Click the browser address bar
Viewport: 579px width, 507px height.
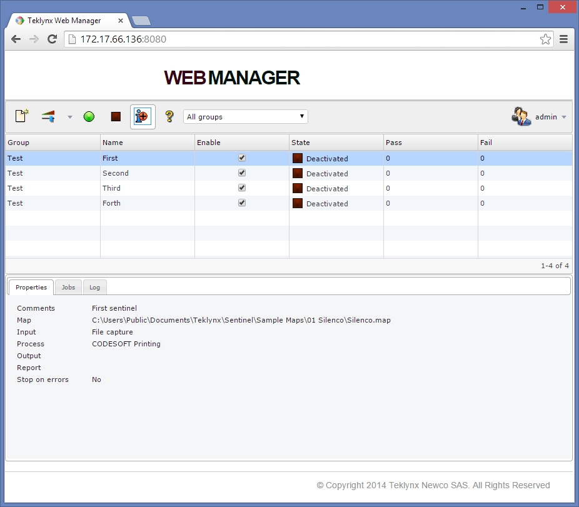[309, 39]
